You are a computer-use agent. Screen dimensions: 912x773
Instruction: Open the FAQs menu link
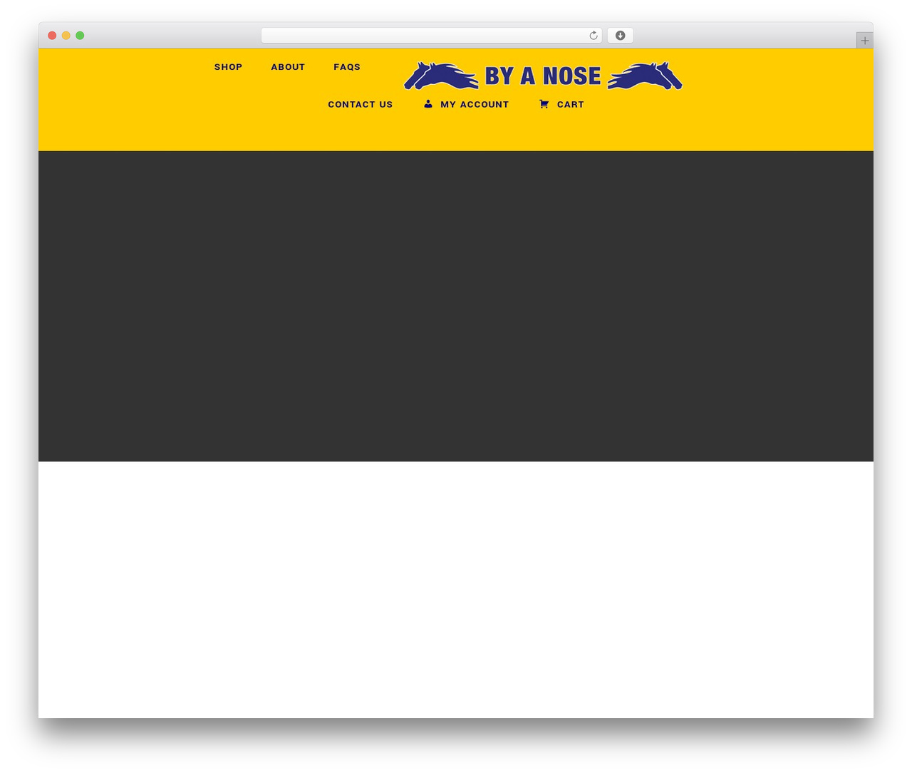347,67
